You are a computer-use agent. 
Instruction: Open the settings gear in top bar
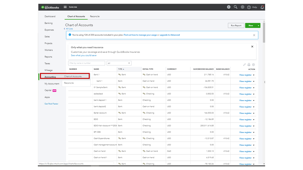pyautogui.click(x=243, y=7)
